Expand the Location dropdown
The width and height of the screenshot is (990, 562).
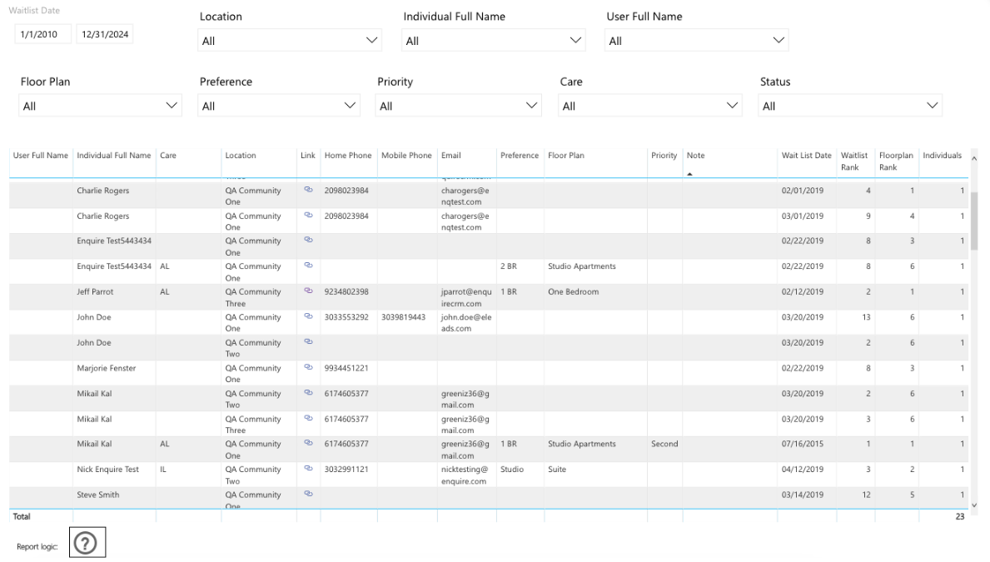(290, 41)
